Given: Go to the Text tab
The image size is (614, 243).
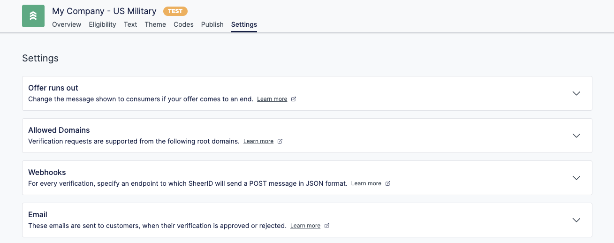Looking at the screenshot, I should pyautogui.click(x=130, y=24).
